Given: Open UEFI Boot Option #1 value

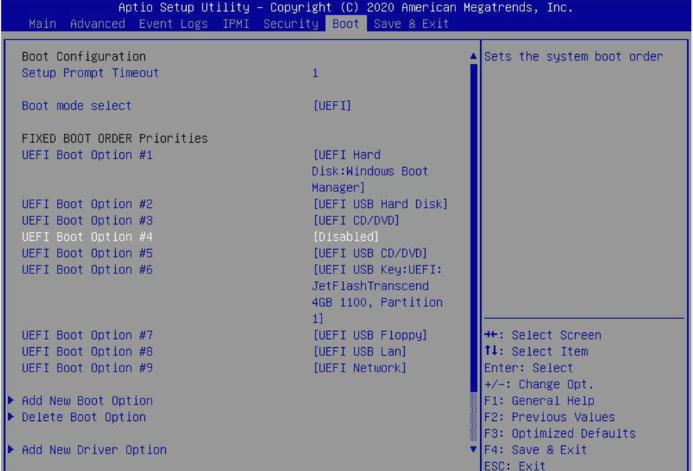Looking at the screenshot, I should point(370,171).
